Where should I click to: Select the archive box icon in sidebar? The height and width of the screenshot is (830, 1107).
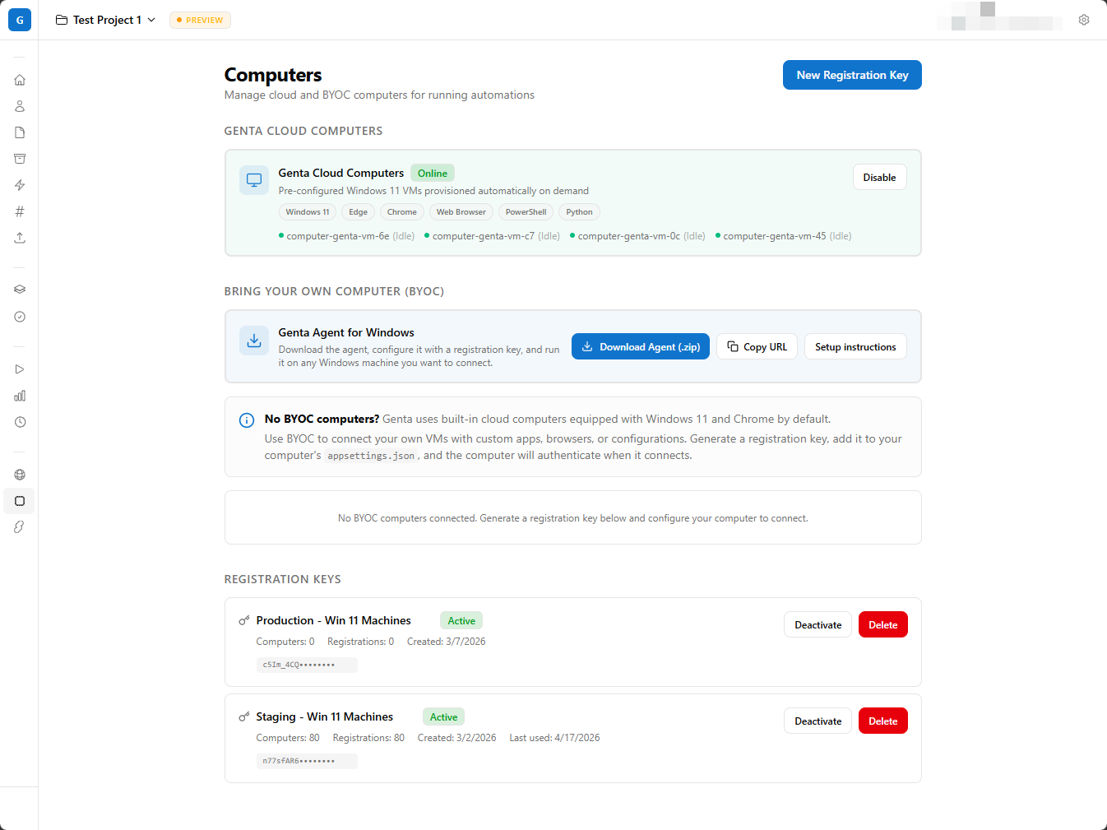(20, 159)
